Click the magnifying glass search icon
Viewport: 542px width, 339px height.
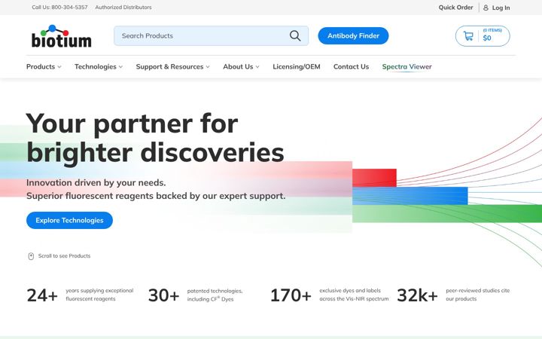coord(295,35)
